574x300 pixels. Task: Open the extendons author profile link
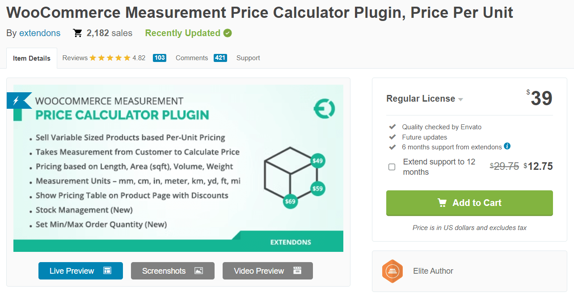40,33
